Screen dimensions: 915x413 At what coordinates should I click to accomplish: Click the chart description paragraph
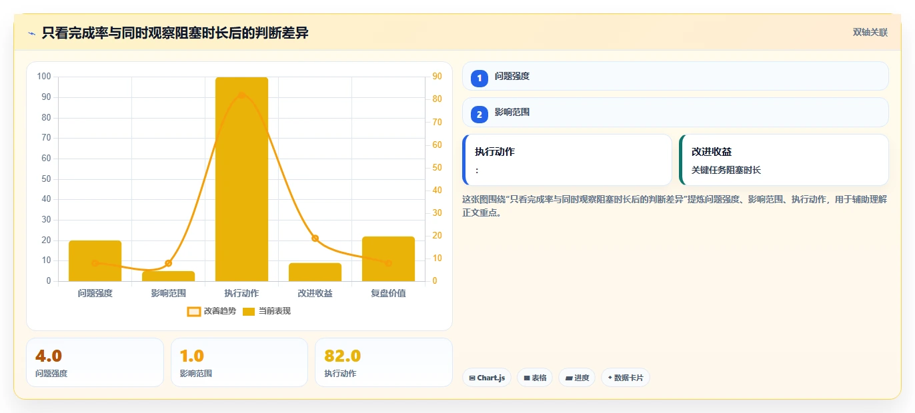coord(675,206)
